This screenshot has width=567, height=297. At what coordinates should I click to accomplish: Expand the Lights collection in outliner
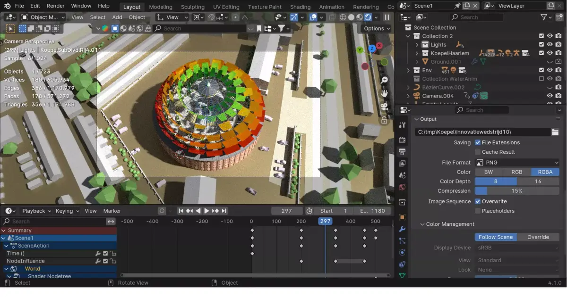point(417,45)
